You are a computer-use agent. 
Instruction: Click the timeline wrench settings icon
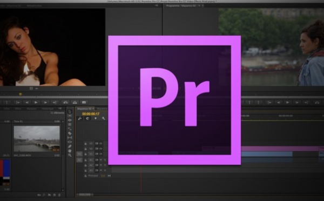[x=103, y=118]
